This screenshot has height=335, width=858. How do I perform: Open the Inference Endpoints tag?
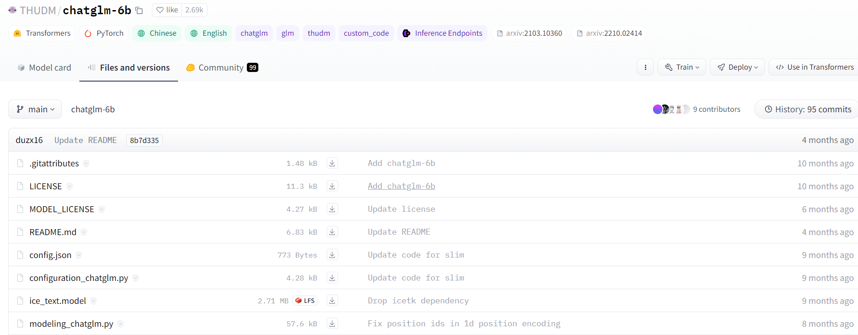coord(442,33)
